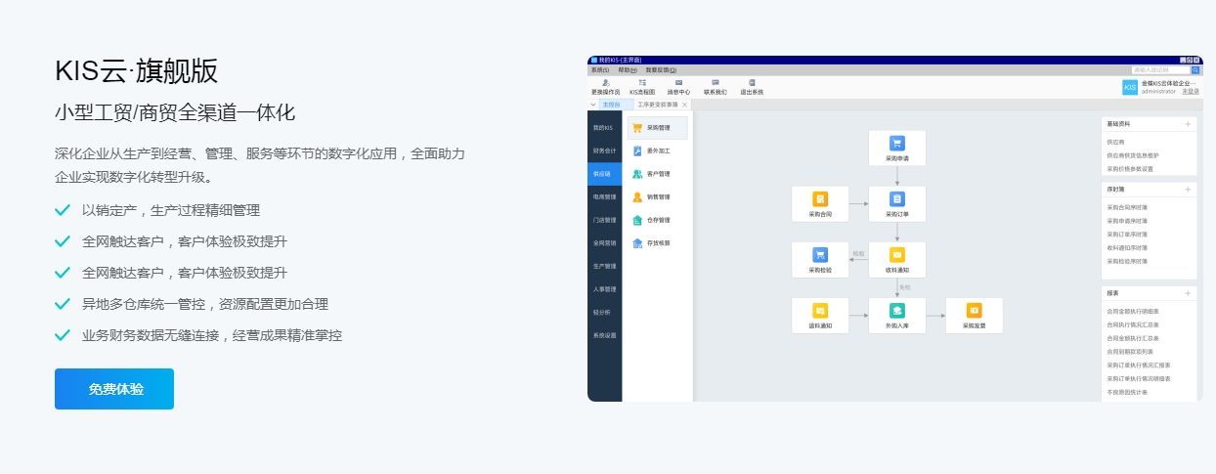This screenshot has height=474, width=1216.
Task: Click 未登录 link beside administrator
Action: pyautogui.click(x=1191, y=91)
